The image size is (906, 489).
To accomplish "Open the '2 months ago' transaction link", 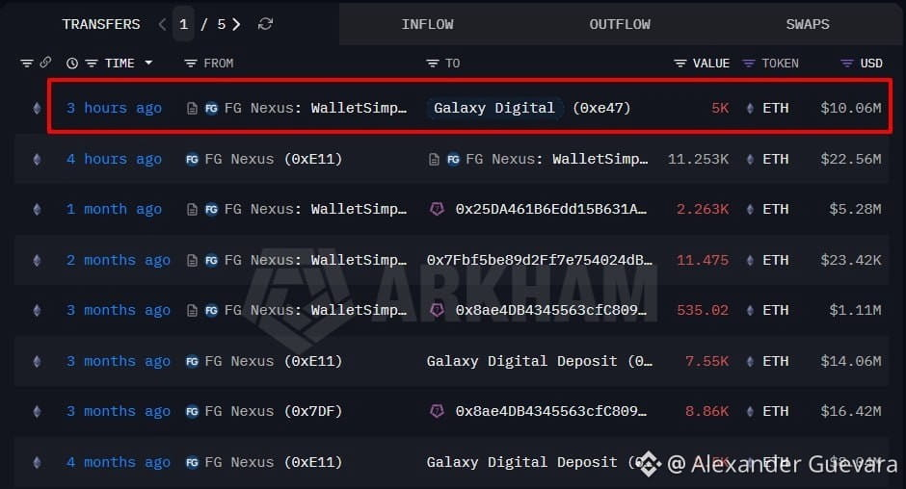I will [x=119, y=260].
